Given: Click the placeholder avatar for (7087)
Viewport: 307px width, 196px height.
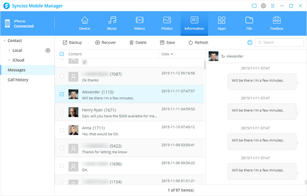Looking at the screenshot, I should coord(73,76).
